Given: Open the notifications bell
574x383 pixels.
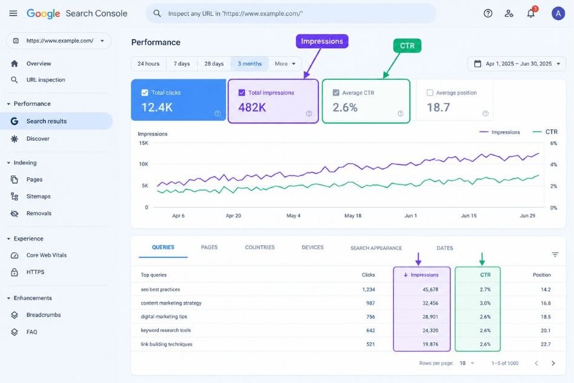Looking at the screenshot, I should click(531, 13).
